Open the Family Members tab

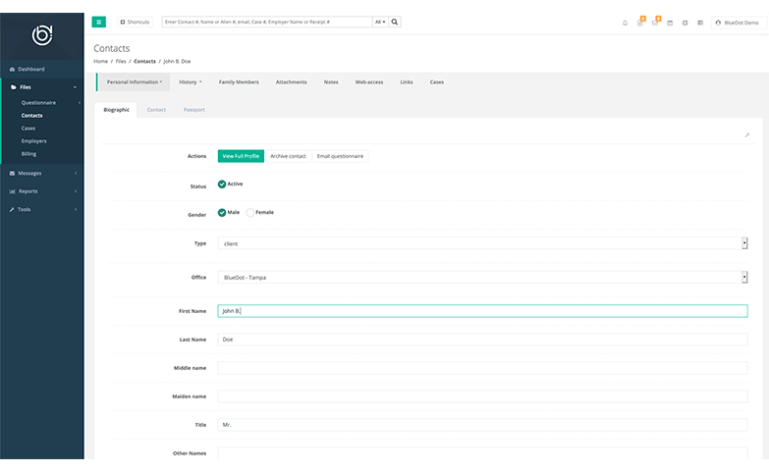point(239,82)
